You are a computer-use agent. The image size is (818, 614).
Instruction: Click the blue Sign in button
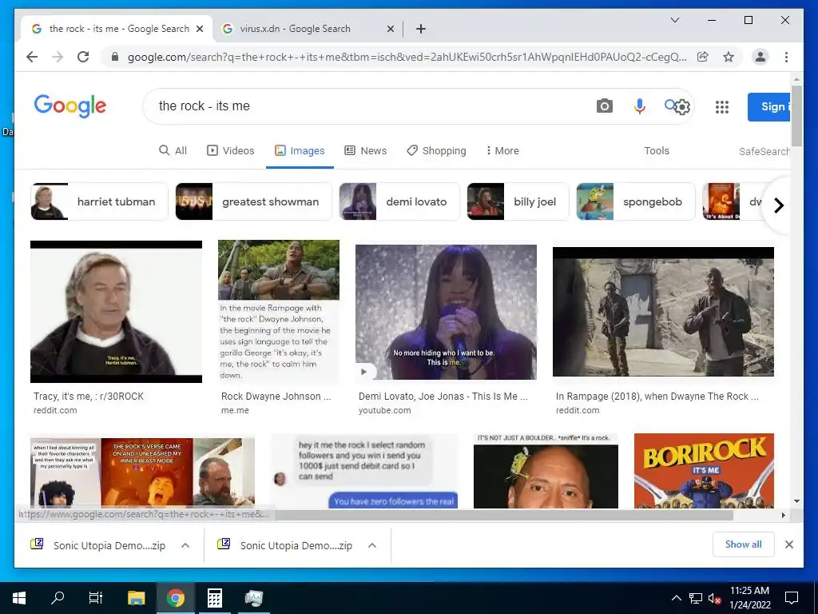(769, 106)
